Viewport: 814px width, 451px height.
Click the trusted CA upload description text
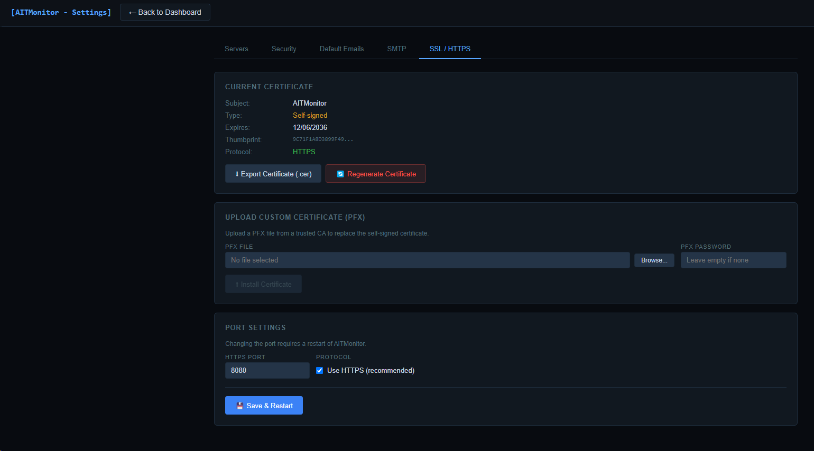(x=327, y=233)
